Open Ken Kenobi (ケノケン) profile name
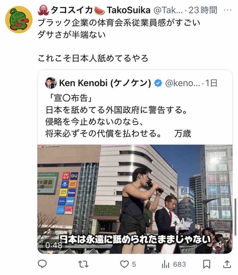The width and height of the screenshot is (238, 275). tap(105, 83)
